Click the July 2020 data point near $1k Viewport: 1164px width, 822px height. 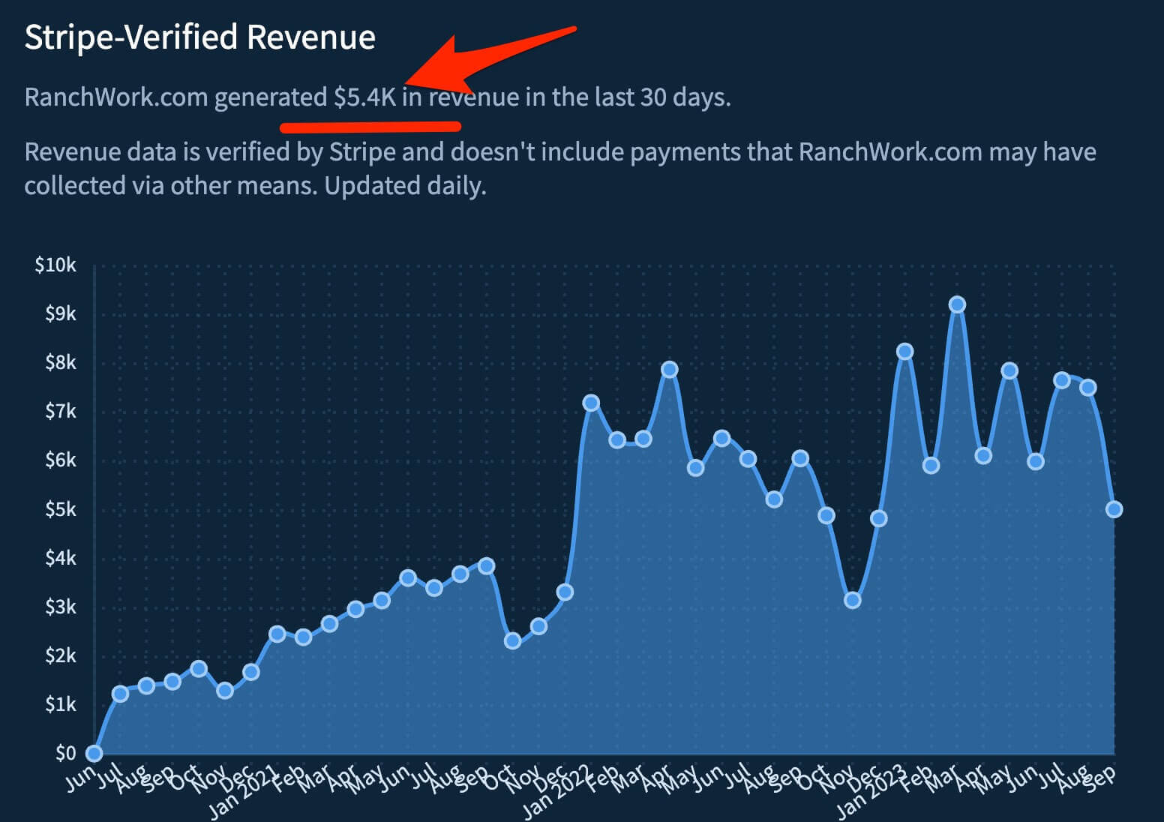(120, 694)
